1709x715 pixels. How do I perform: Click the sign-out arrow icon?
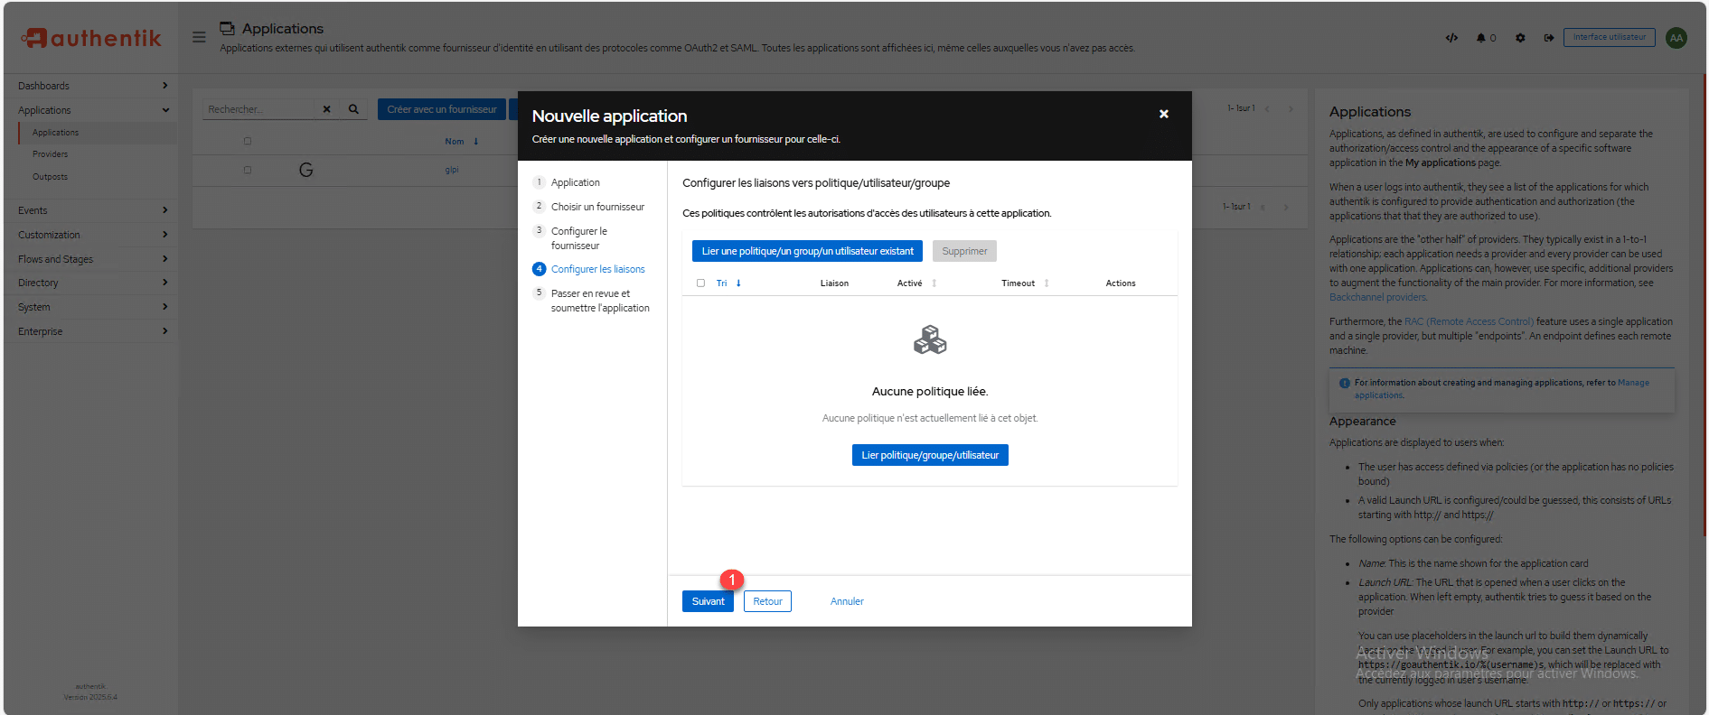(x=1548, y=38)
